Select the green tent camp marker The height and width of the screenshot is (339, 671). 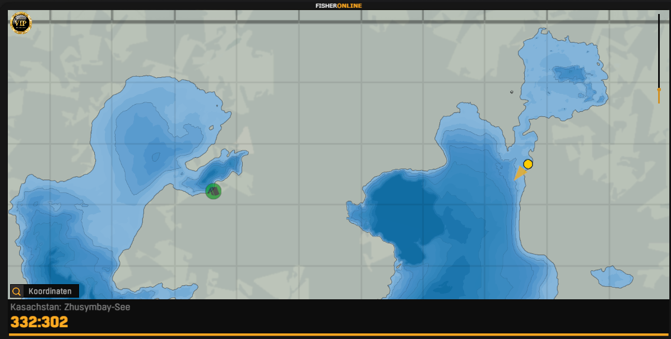pos(213,191)
